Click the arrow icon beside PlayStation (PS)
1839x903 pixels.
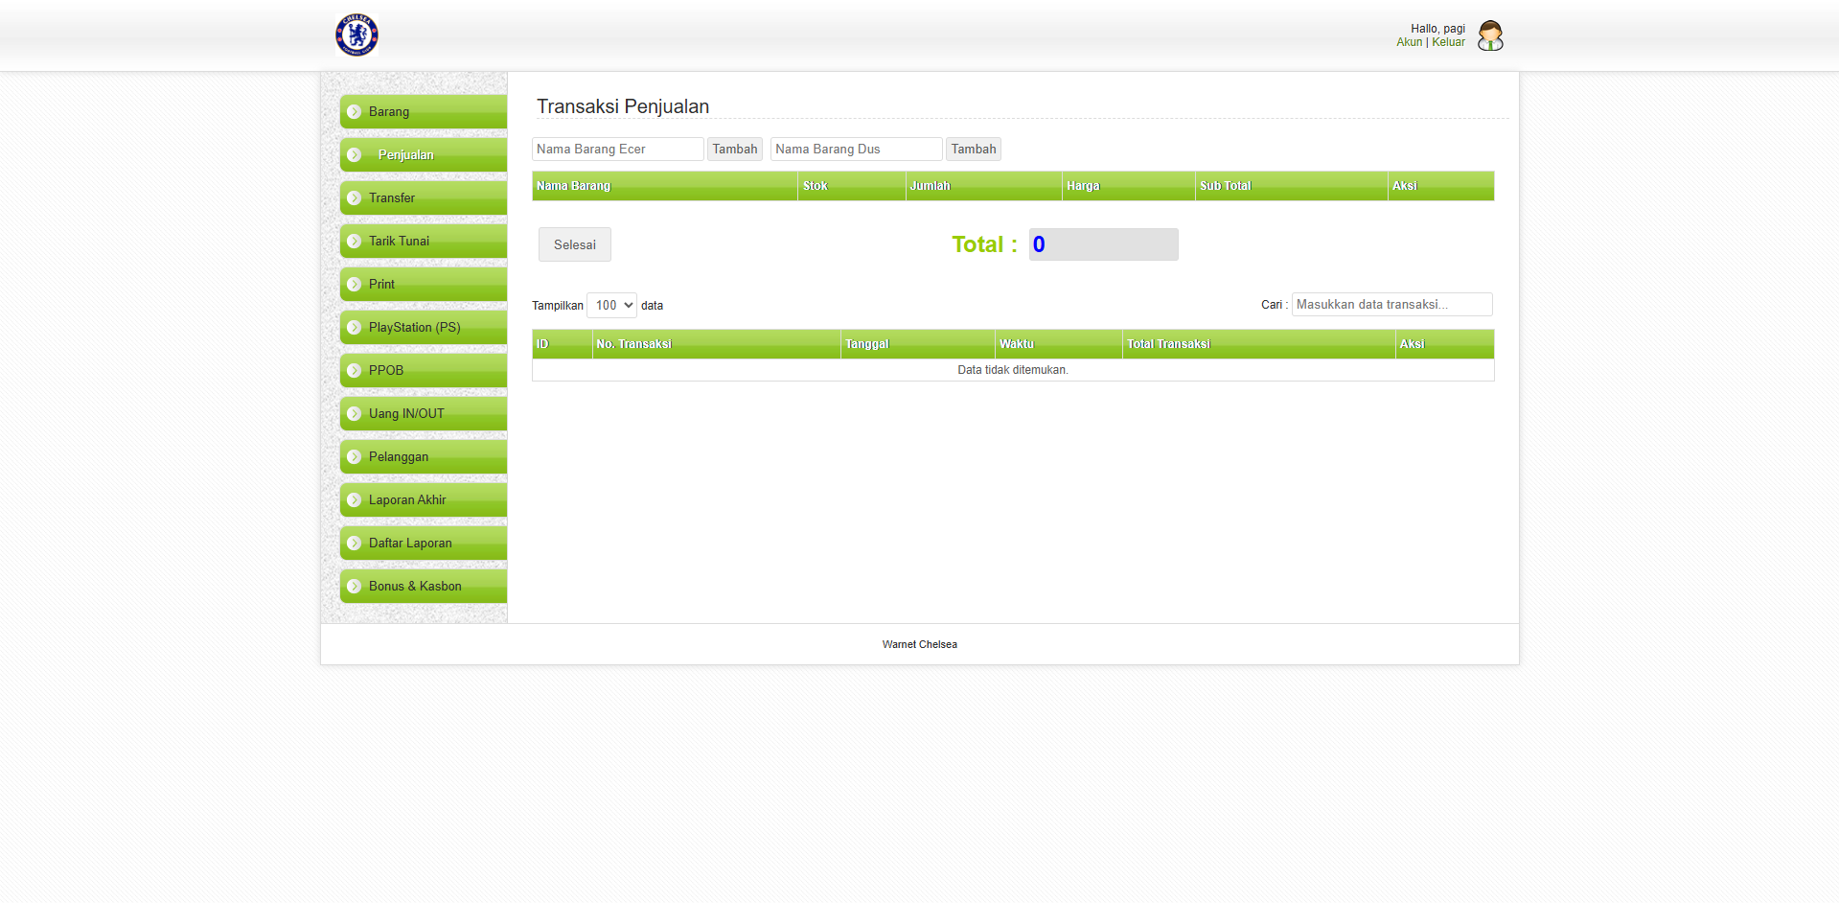(355, 328)
